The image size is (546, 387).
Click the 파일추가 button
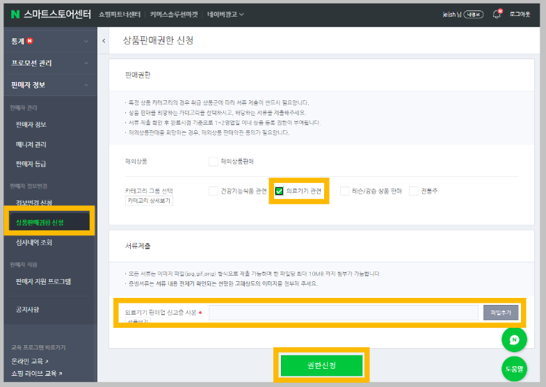pos(501,313)
